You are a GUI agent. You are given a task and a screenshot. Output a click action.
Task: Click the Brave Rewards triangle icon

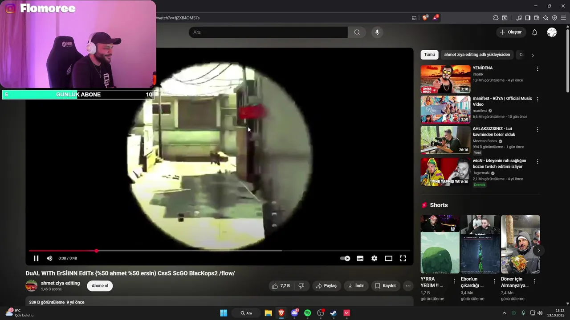[436, 18]
